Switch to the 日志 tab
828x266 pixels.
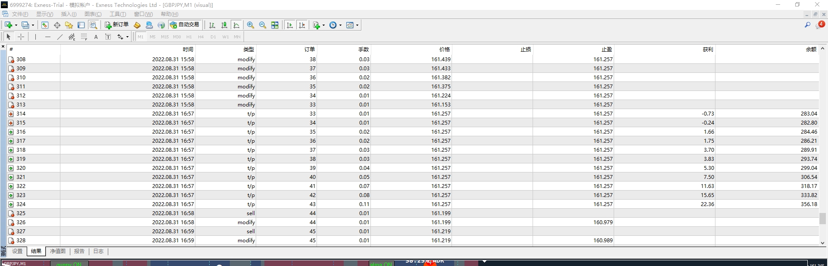coord(98,251)
